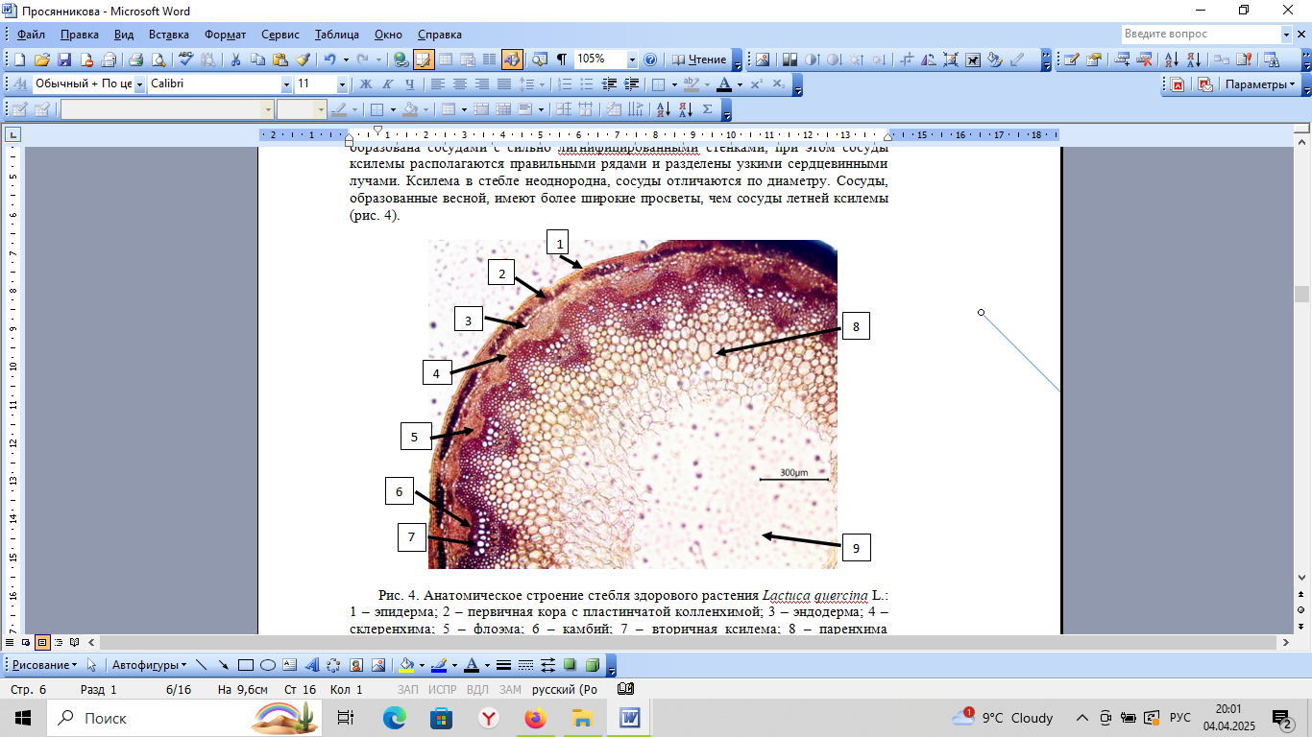
Task: Toggle Bold (Ж) formatting
Action: pyautogui.click(x=365, y=84)
